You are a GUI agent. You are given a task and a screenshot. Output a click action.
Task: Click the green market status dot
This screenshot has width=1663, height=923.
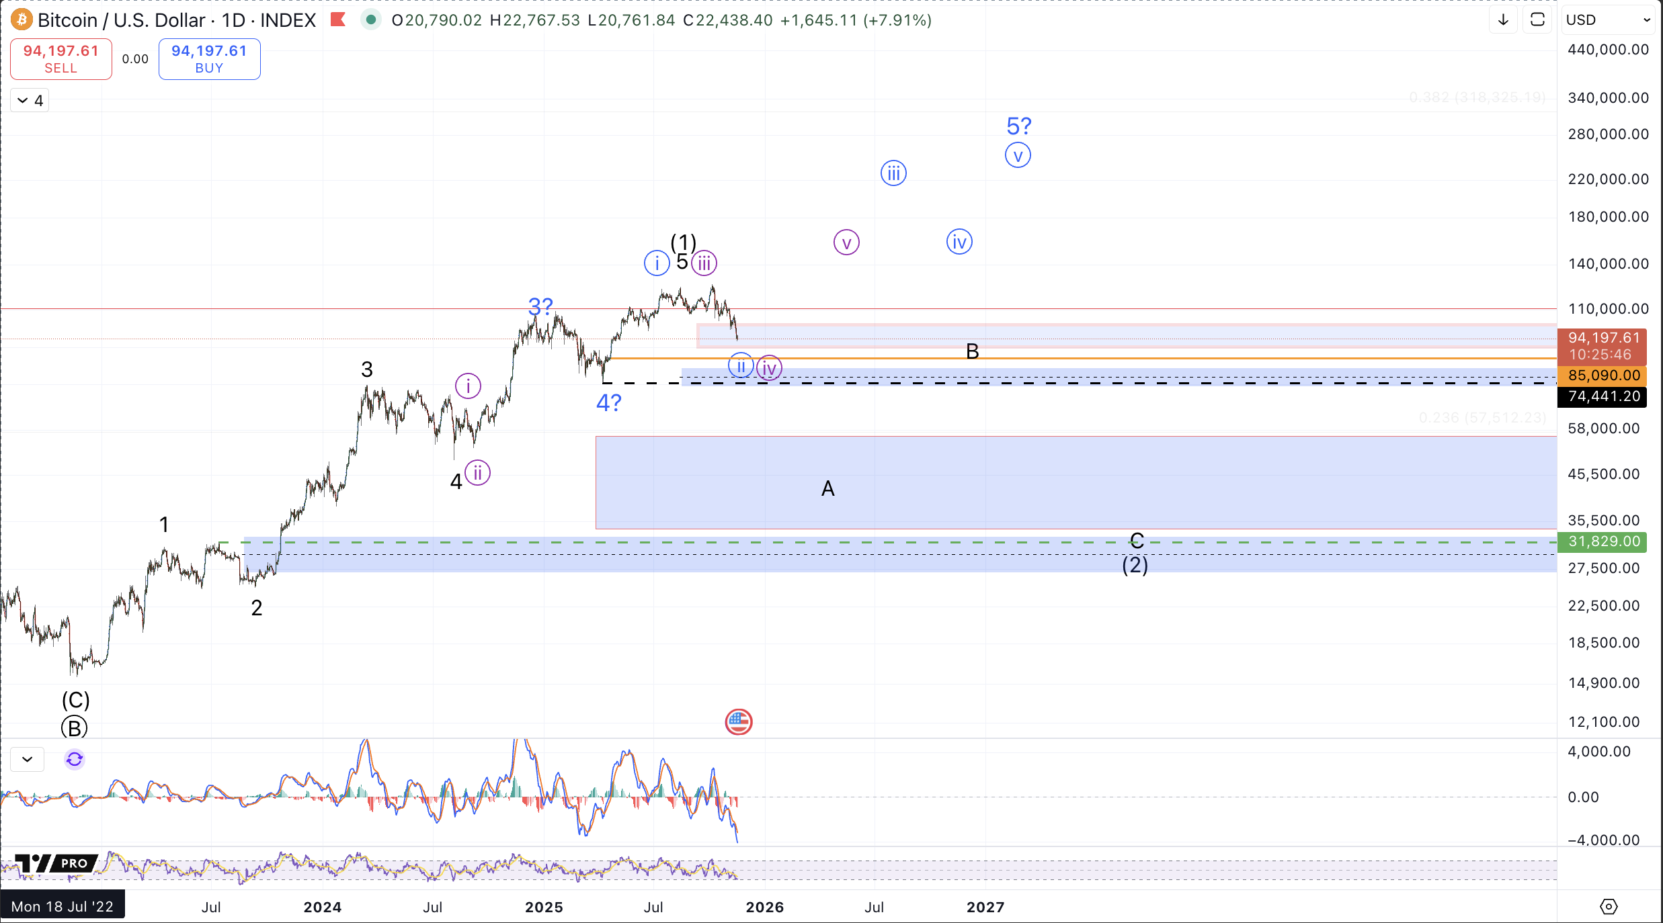pos(370,20)
